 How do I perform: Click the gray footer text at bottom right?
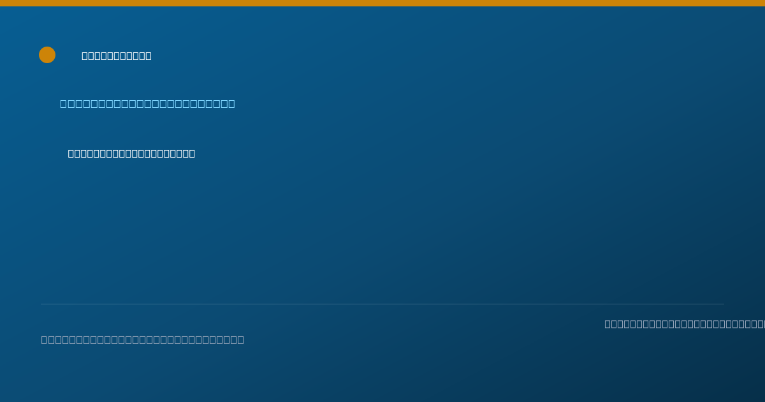[x=685, y=324]
